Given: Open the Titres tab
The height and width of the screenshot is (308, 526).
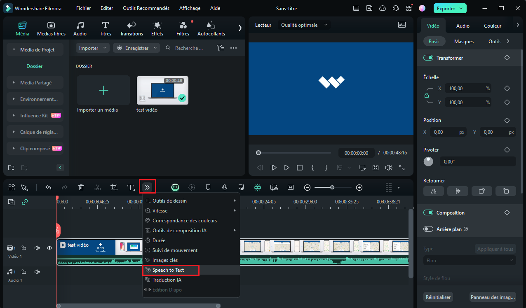Looking at the screenshot, I should pyautogui.click(x=106, y=29).
